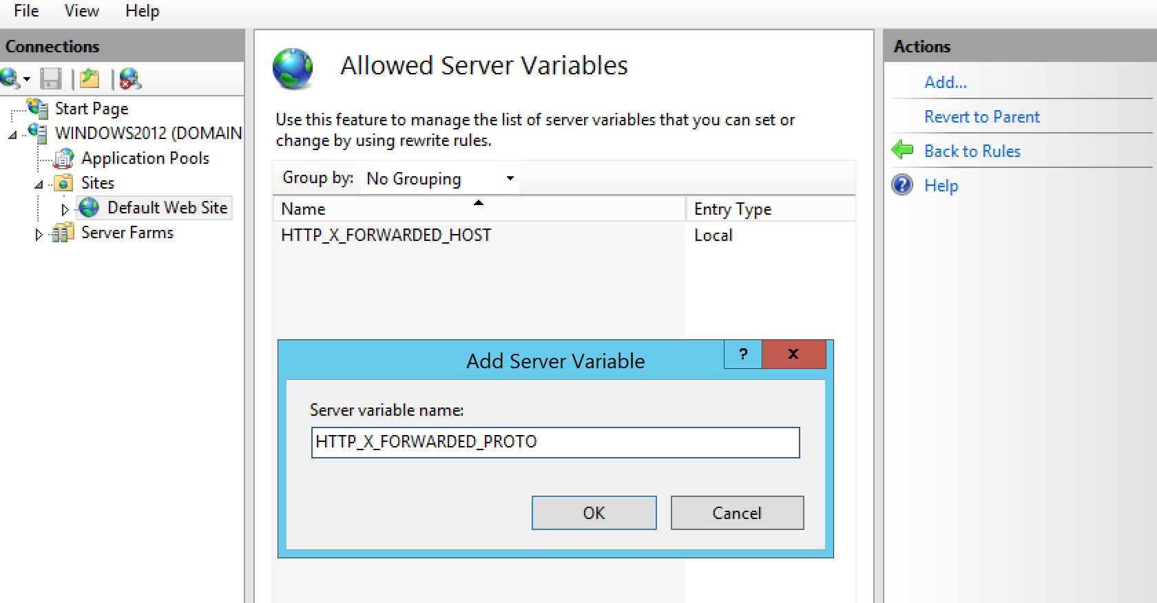Click the Revert to Parent link
The width and height of the screenshot is (1157, 603).
click(981, 117)
